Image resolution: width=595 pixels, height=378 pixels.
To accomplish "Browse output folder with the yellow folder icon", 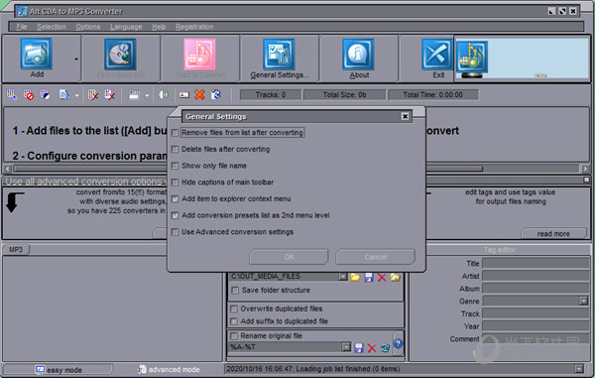I will pyautogui.click(x=355, y=278).
